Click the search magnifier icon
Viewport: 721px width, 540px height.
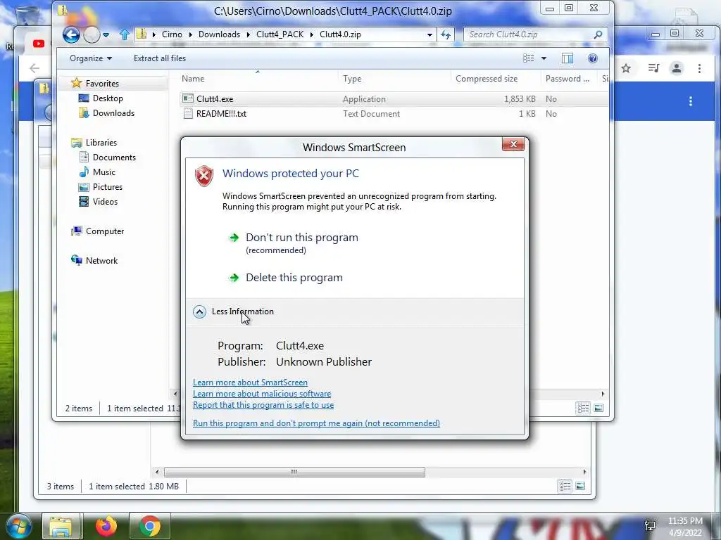click(x=598, y=34)
